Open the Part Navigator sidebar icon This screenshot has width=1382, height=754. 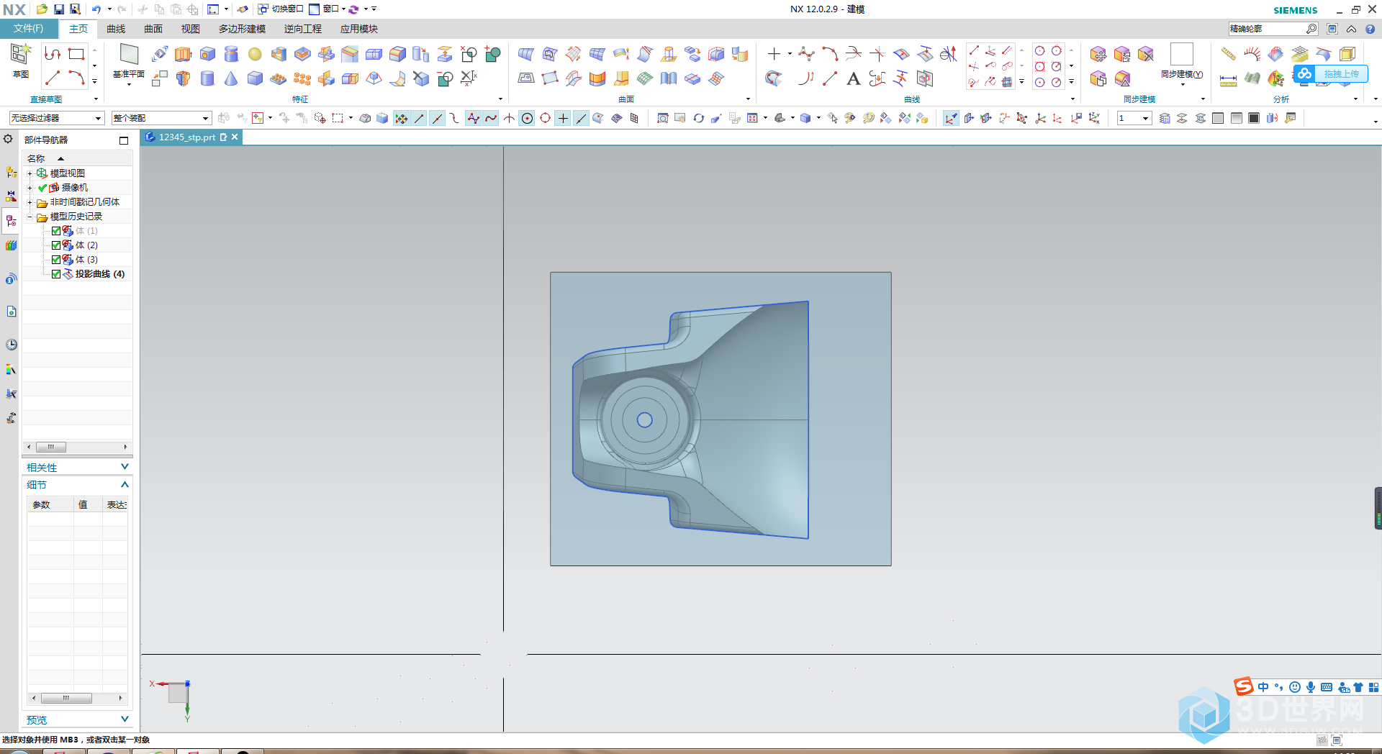tap(11, 221)
